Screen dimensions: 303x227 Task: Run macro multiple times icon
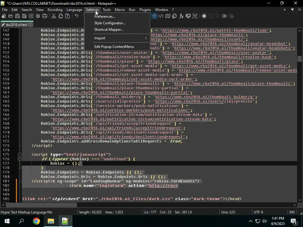tap(225, 16)
